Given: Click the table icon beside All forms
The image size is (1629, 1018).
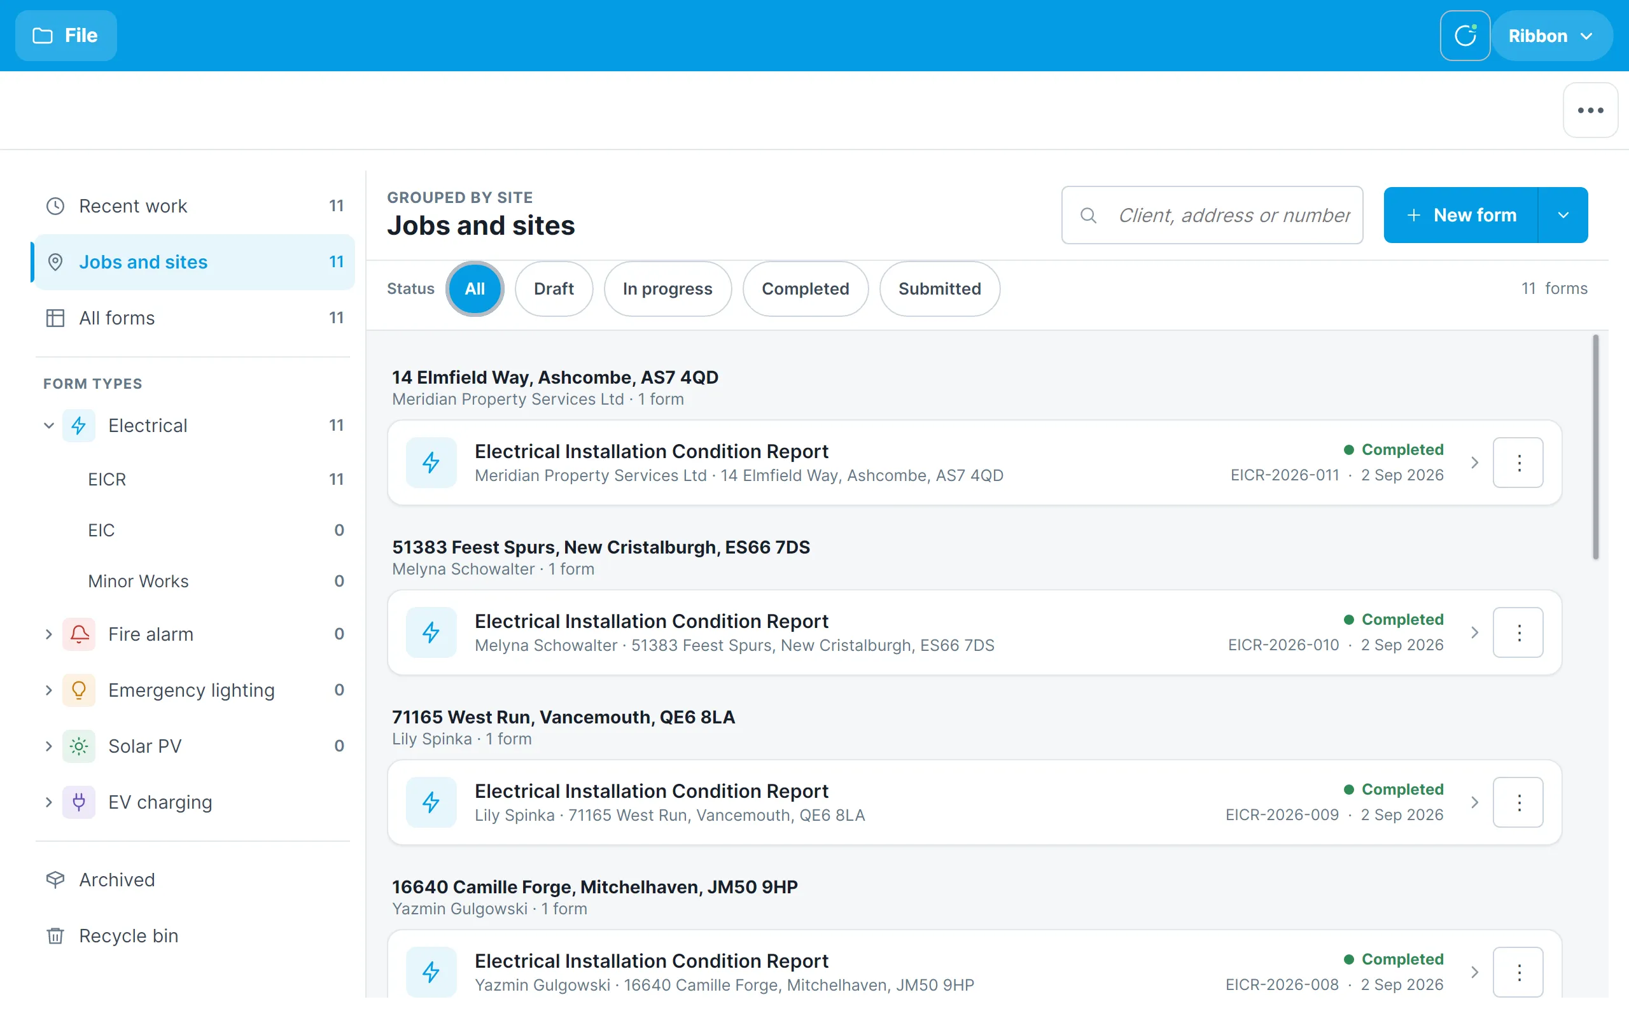Looking at the screenshot, I should (x=55, y=317).
